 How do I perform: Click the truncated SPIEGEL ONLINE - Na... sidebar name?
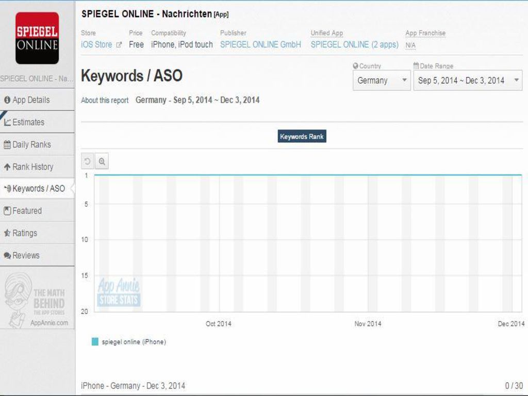37,79
